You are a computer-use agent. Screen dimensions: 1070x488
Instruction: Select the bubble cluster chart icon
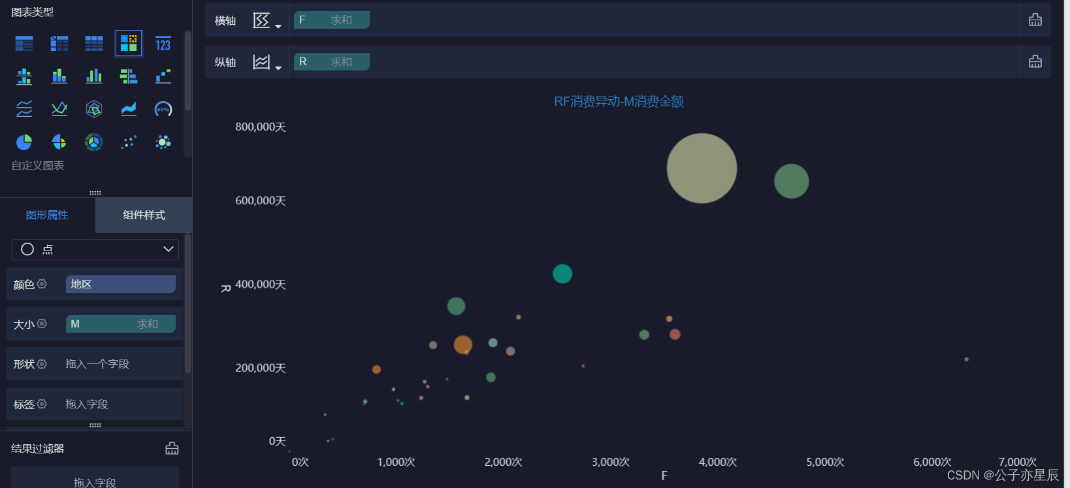163,142
